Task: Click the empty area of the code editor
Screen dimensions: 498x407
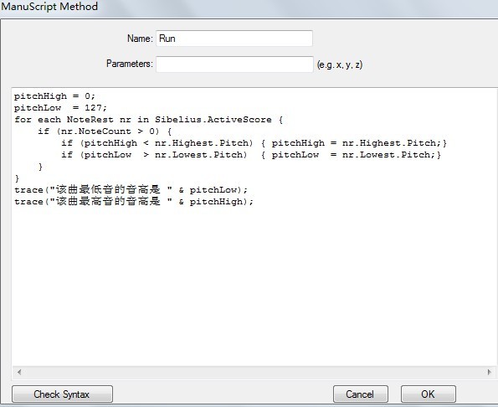Action: click(x=254, y=286)
